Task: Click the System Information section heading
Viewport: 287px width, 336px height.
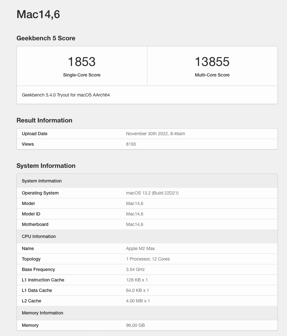Action: click(x=46, y=166)
